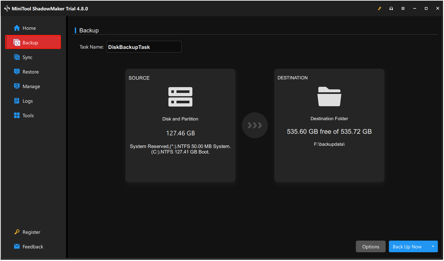Click the Options button
The image size is (444, 261).
coord(370,246)
